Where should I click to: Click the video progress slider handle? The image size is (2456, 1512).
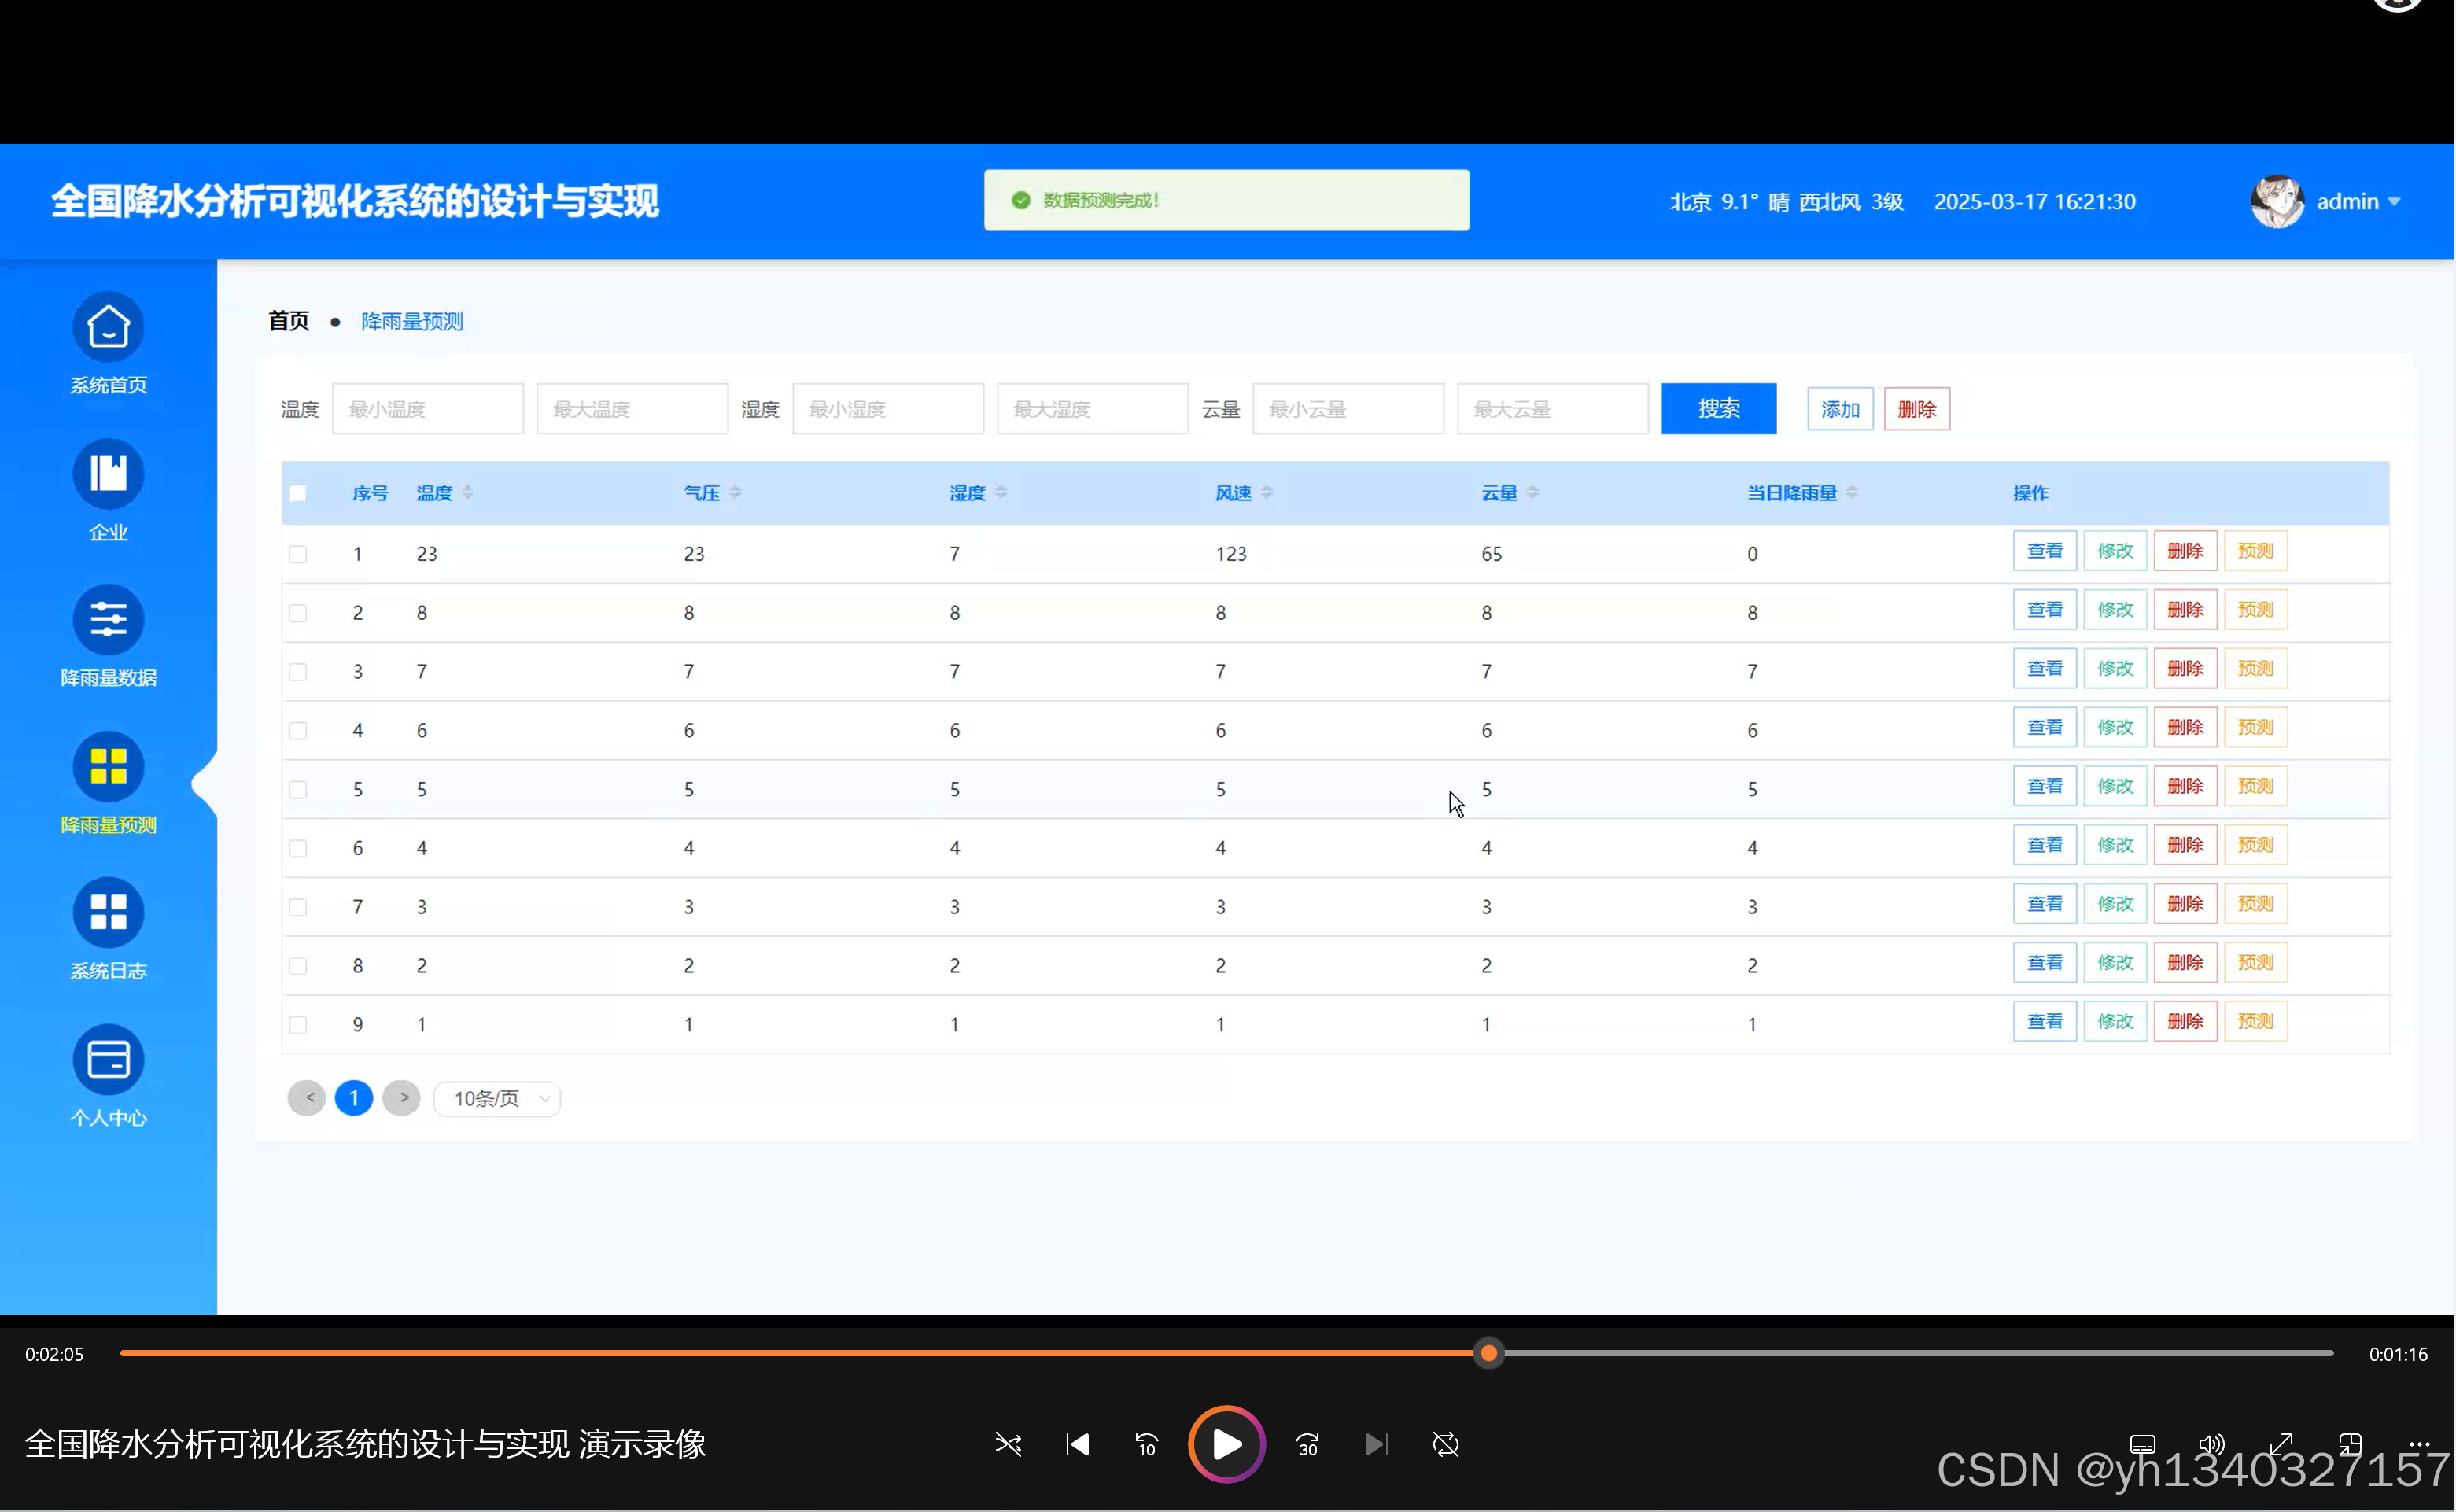[x=1489, y=1354]
